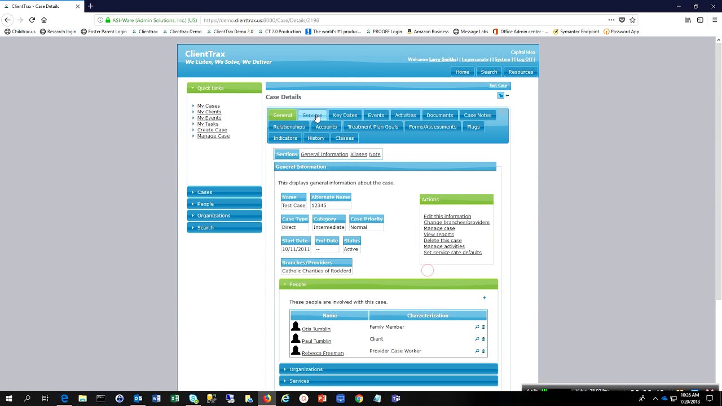Open a new browser tab

coord(90,6)
